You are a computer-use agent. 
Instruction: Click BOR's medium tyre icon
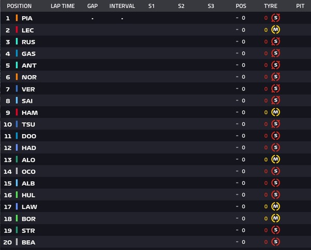pos(276,218)
